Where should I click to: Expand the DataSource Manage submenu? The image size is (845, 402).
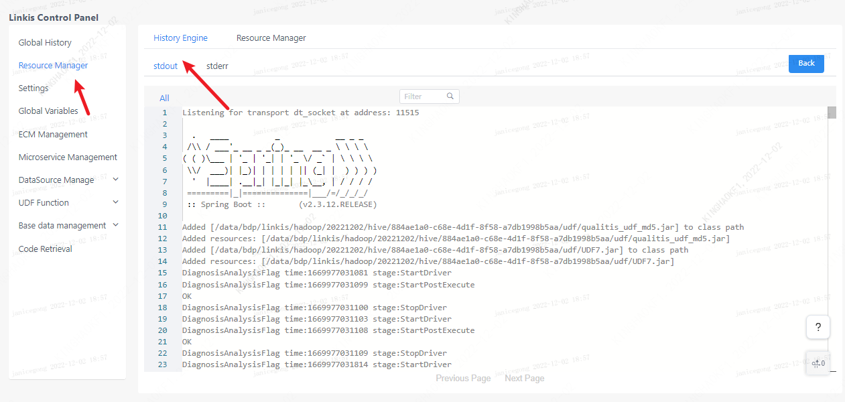(116, 180)
